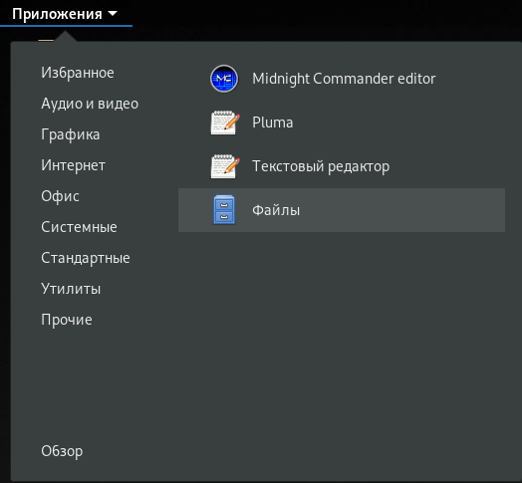Open the Pluma text label entry

(272, 122)
